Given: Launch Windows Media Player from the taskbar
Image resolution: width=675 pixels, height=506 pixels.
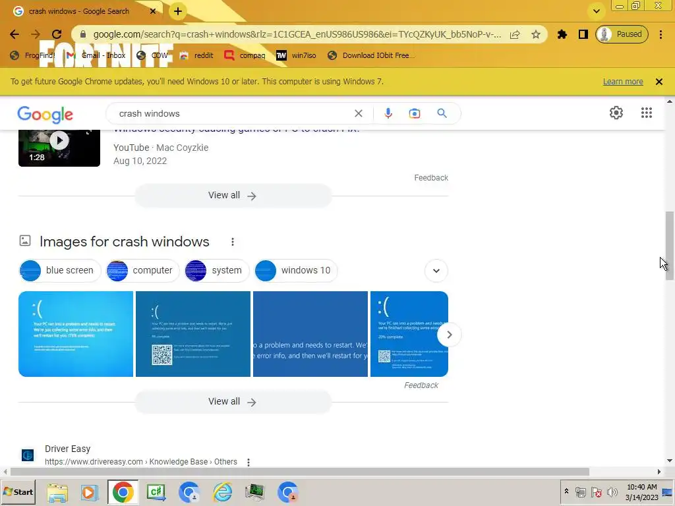Looking at the screenshot, I should click(x=90, y=492).
